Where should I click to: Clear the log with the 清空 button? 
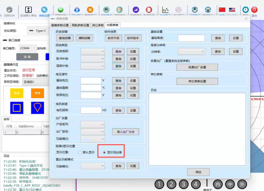coord(198,172)
